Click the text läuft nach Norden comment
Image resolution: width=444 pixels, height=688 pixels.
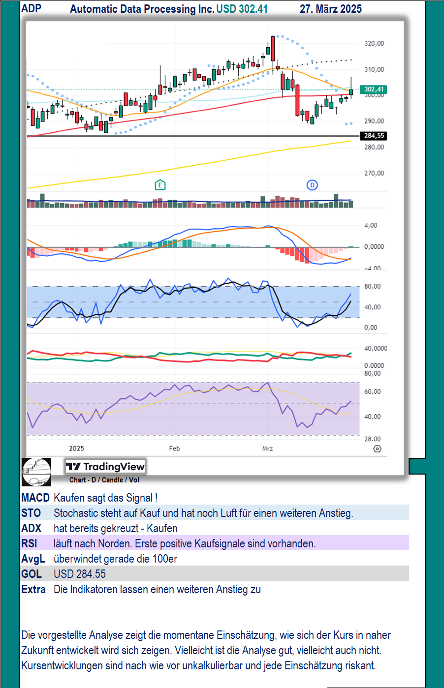pos(185,543)
